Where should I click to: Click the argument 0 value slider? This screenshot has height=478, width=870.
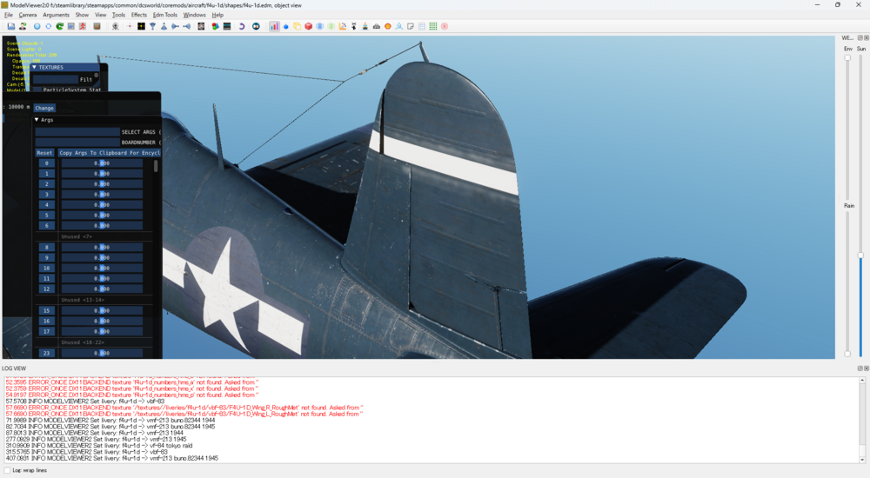[102, 163]
